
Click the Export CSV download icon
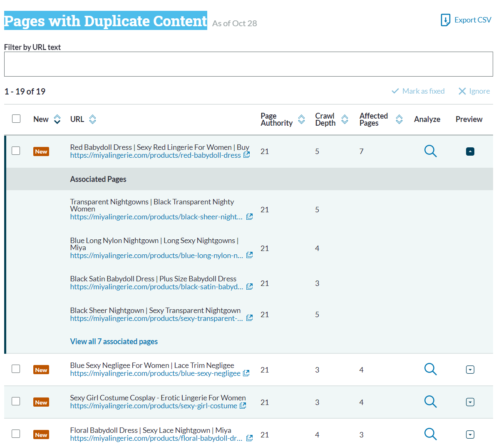pos(445,20)
